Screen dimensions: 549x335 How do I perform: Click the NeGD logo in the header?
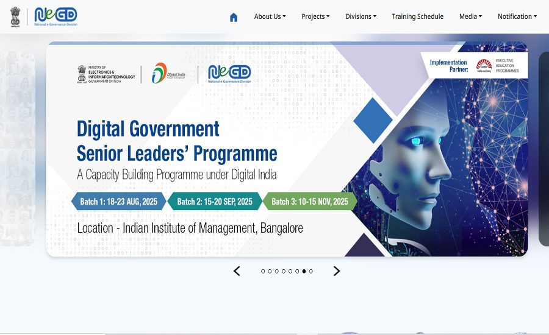pyautogui.click(x=56, y=17)
